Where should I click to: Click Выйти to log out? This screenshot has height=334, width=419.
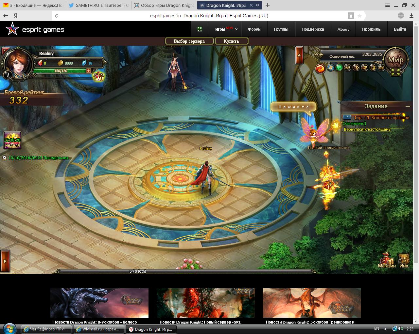[400, 29]
